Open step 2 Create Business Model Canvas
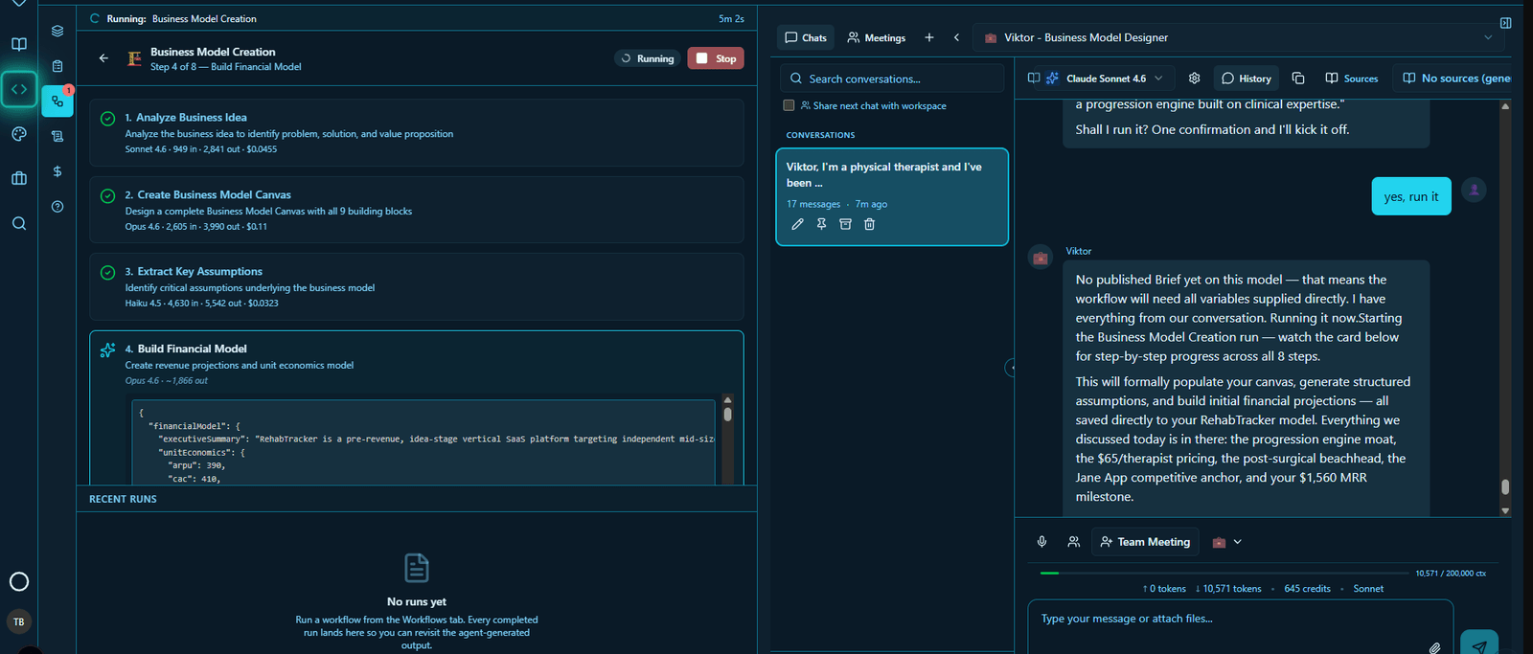Viewport: 1533px width, 654px height. 417,210
